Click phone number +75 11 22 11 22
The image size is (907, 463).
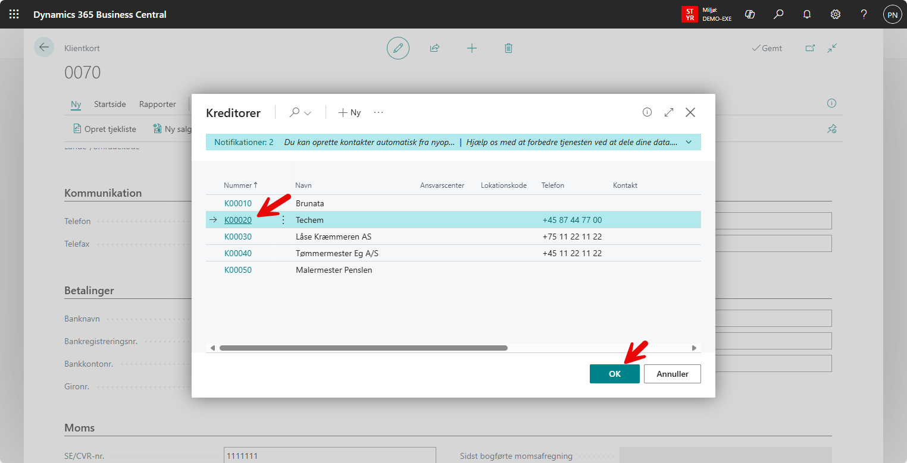[572, 237]
